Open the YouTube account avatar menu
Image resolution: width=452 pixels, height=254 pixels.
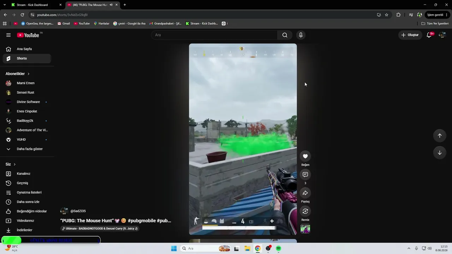[442, 35]
